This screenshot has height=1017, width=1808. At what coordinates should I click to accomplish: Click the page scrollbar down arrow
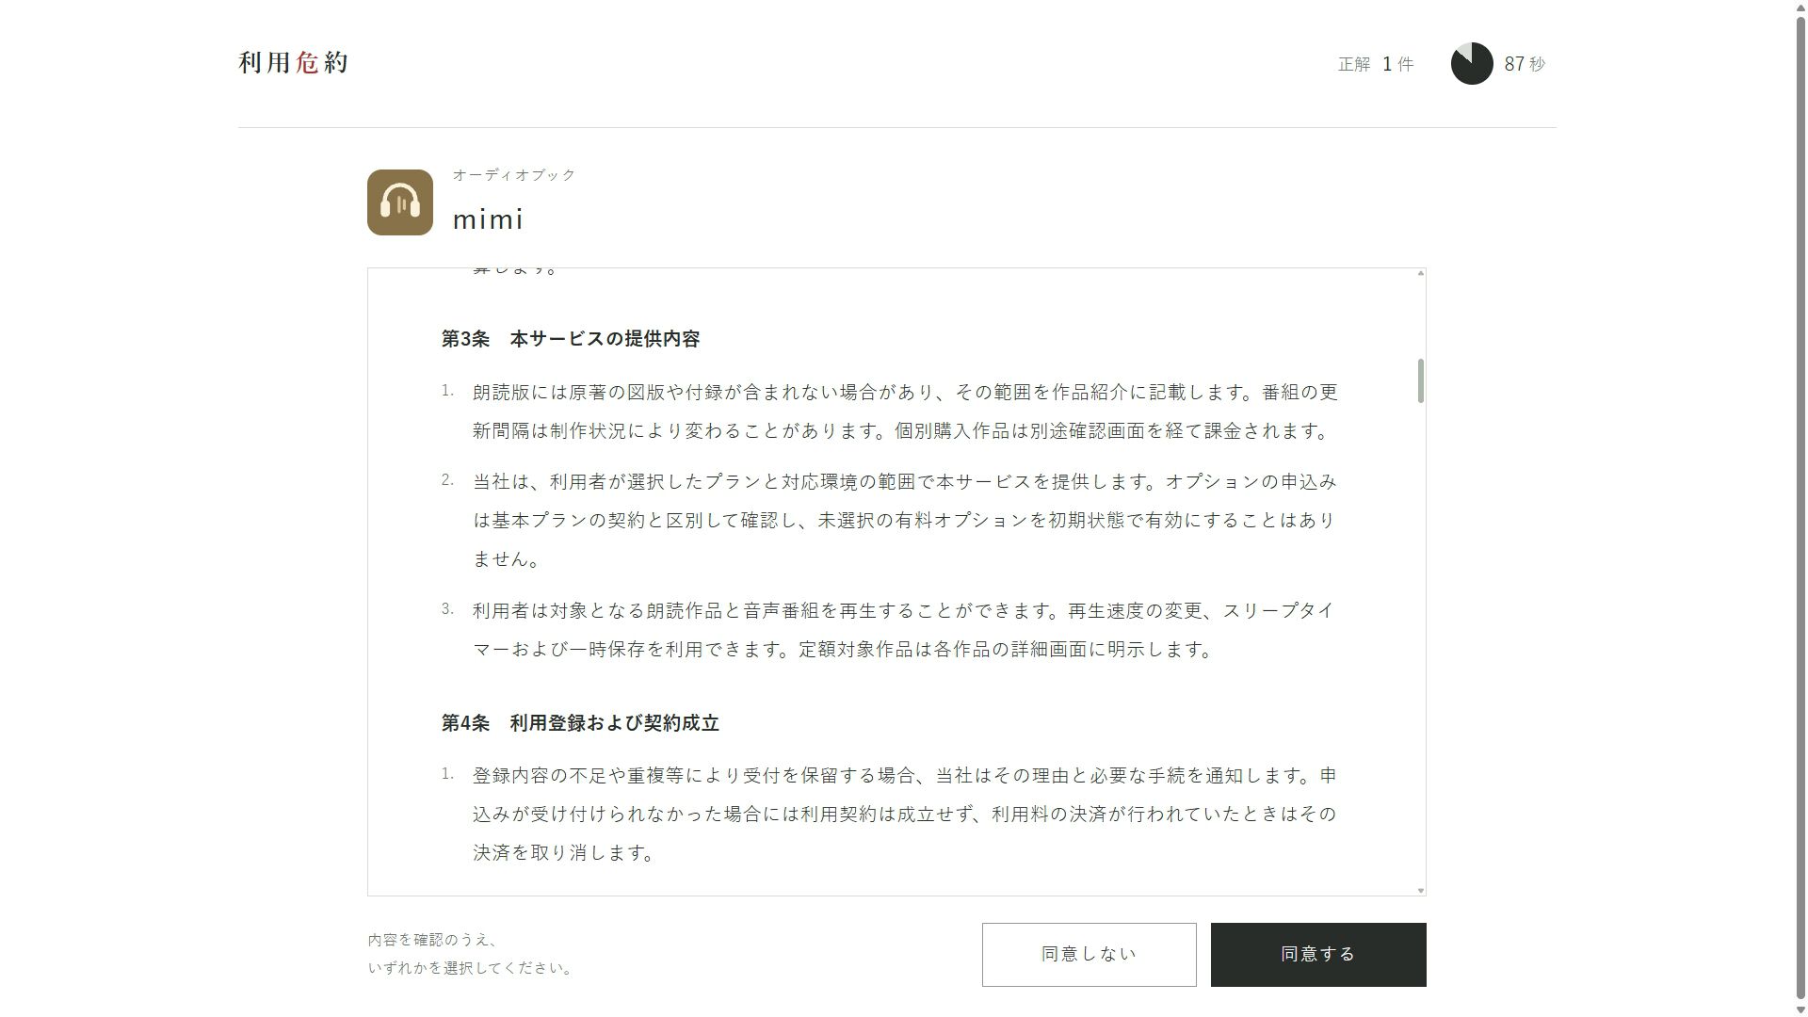pyautogui.click(x=1800, y=1009)
